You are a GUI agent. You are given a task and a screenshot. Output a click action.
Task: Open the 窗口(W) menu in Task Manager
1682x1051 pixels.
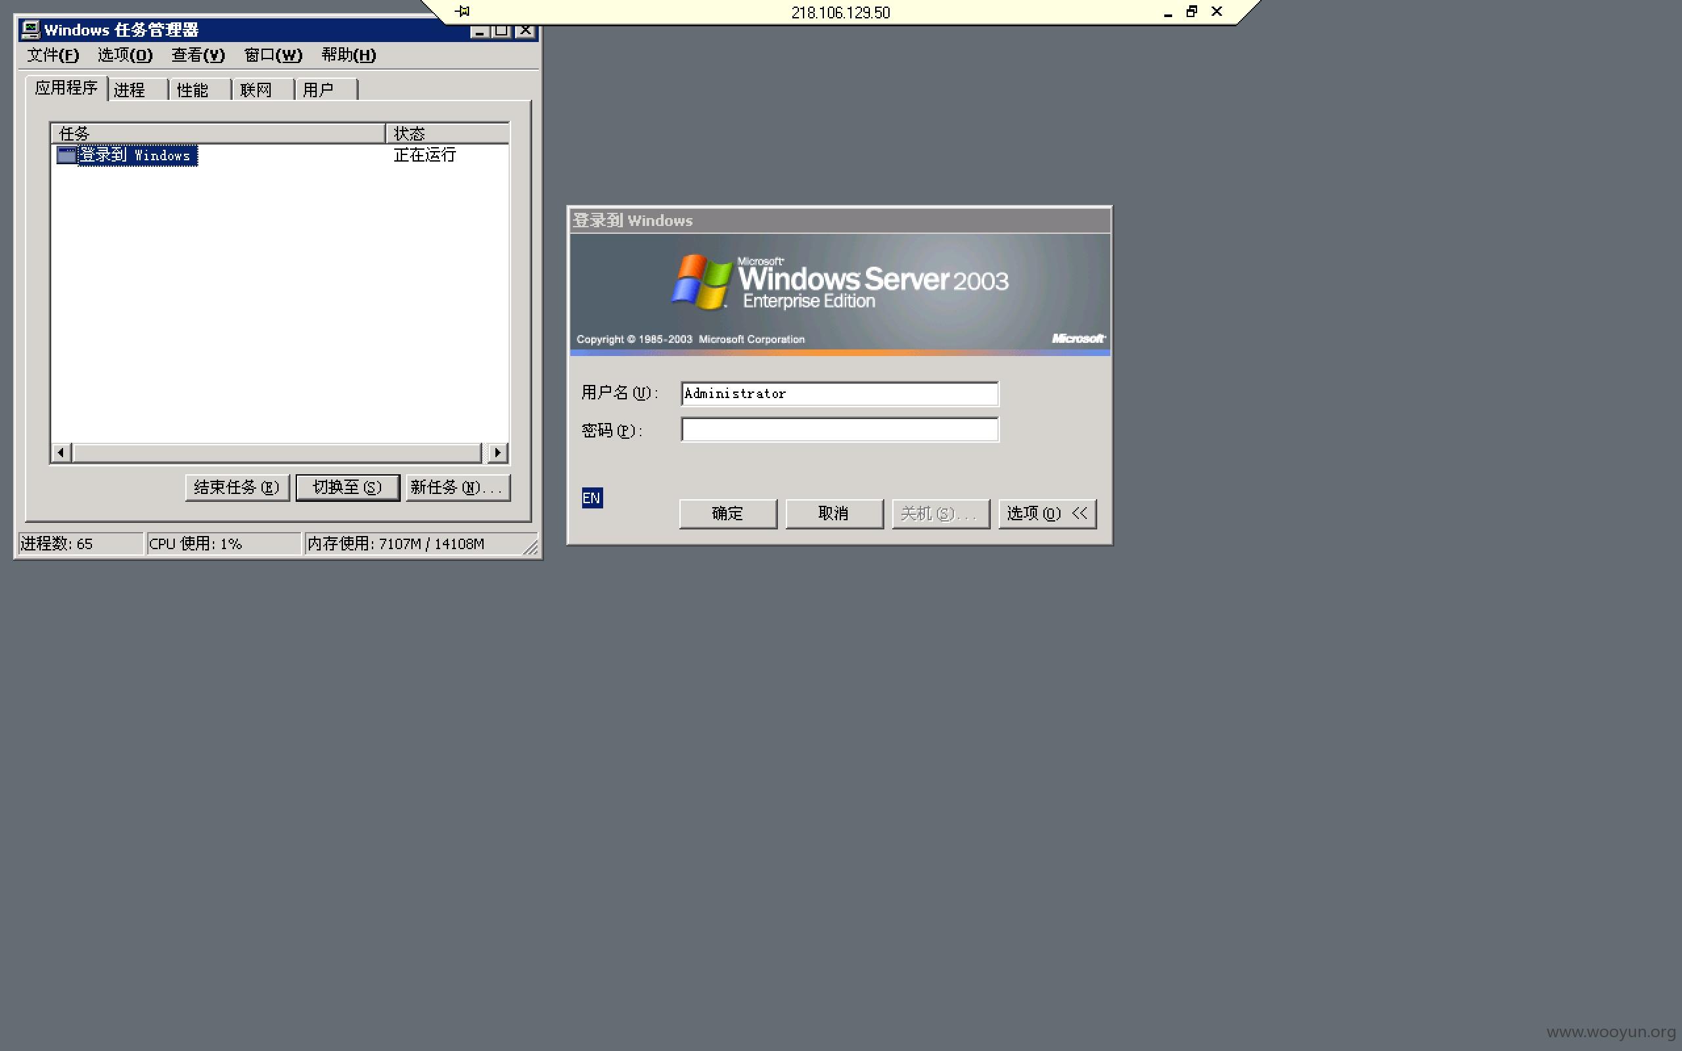273,55
